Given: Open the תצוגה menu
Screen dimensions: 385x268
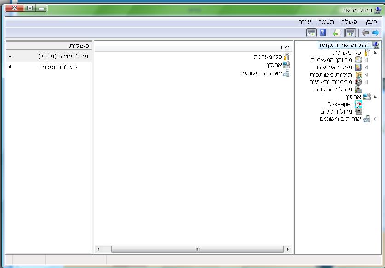Looking at the screenshot, I should 326,22.
